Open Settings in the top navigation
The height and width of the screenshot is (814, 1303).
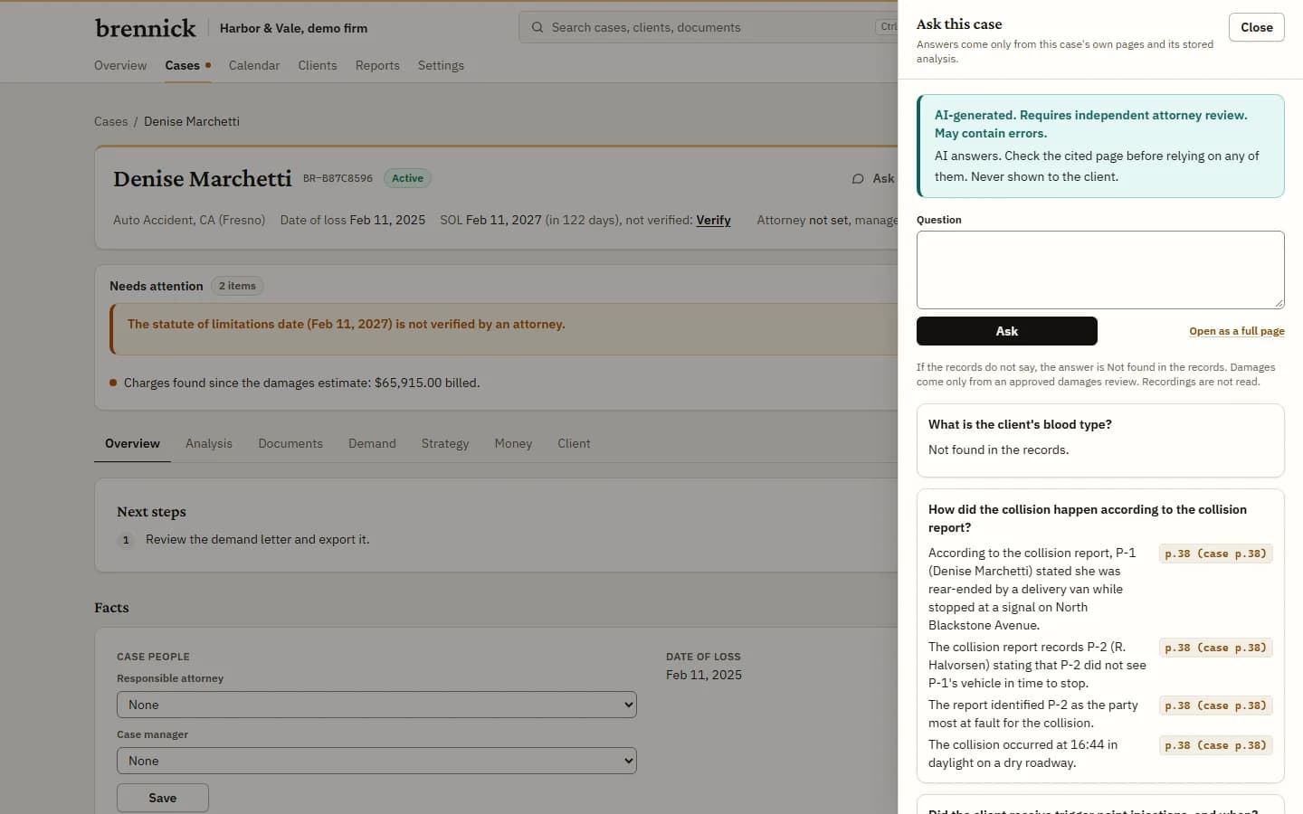coord(441,65)
